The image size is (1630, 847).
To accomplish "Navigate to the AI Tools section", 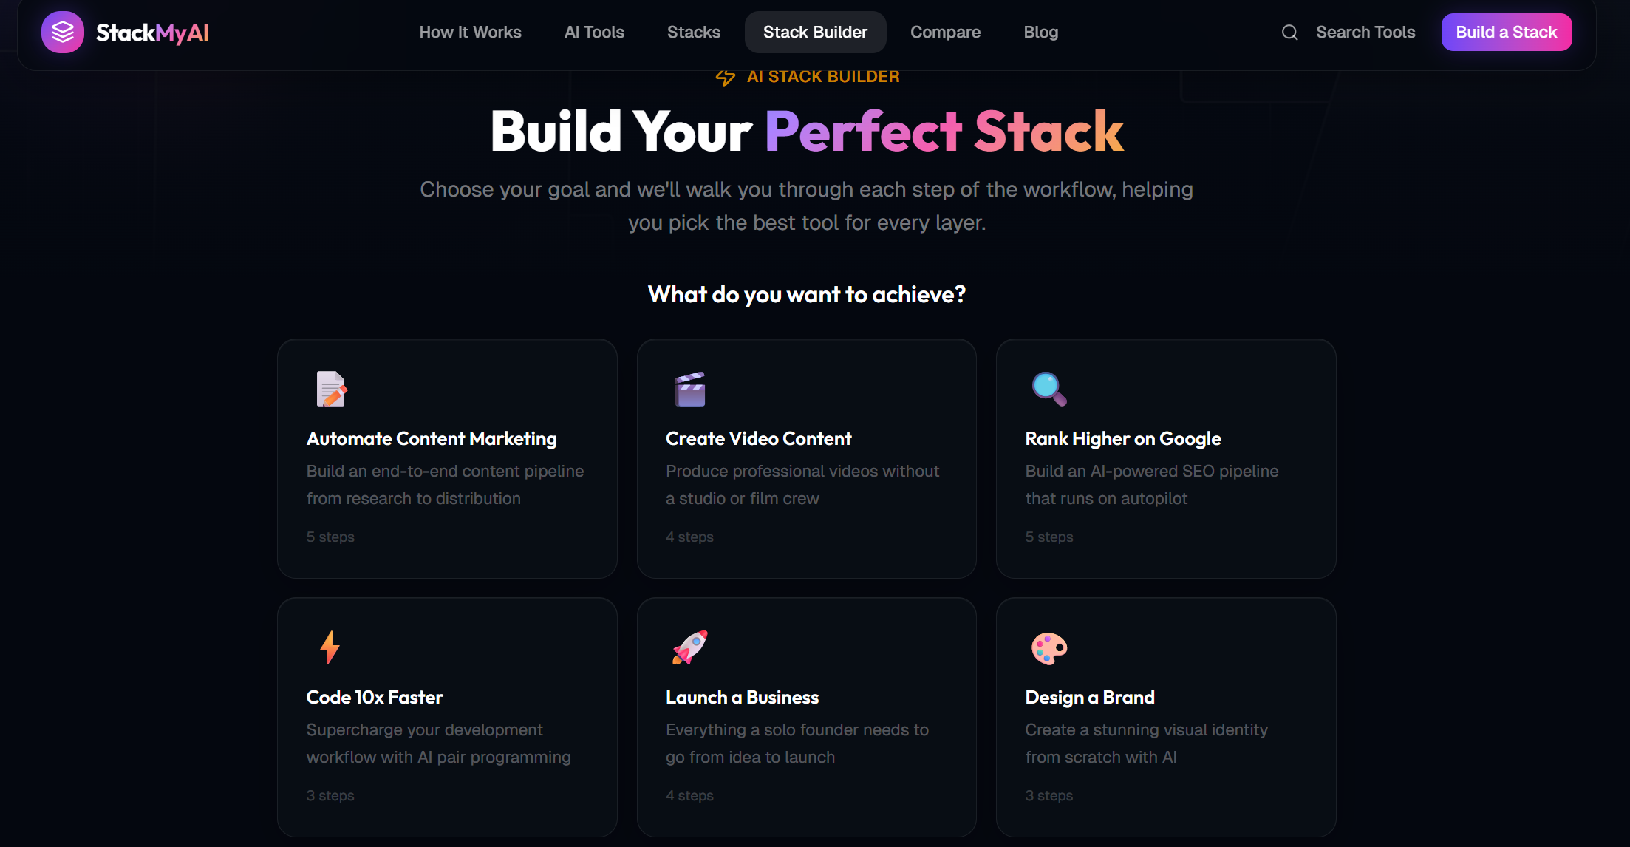I will (x=594, y=32).
